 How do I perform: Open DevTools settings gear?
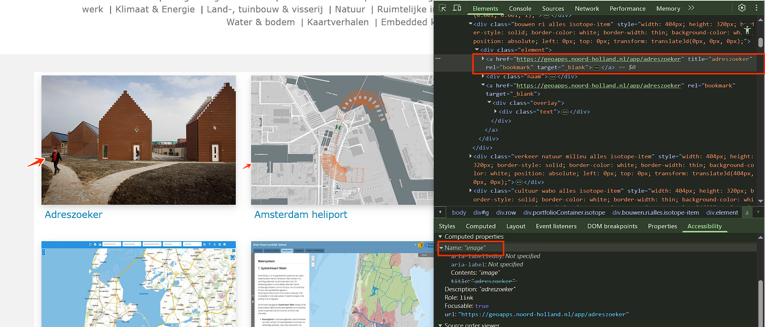(742, 8)
